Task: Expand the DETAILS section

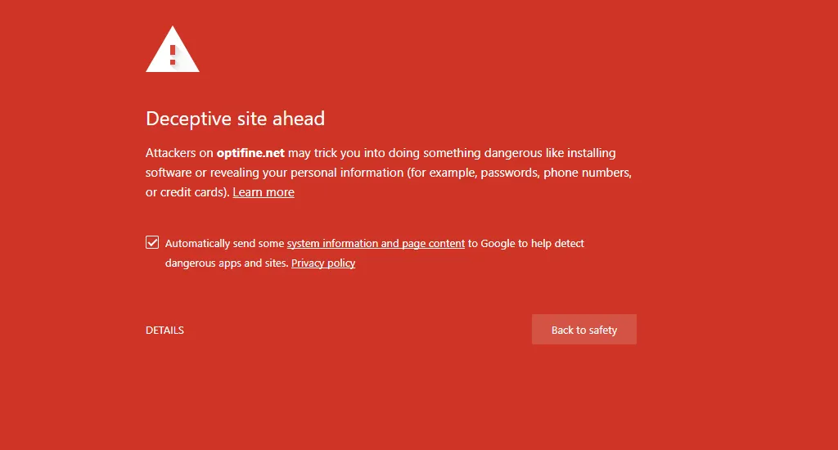Action: [x=164, y=331]
